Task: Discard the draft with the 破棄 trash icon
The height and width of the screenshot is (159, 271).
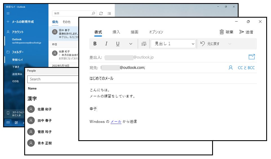Action: pos(222,32)
